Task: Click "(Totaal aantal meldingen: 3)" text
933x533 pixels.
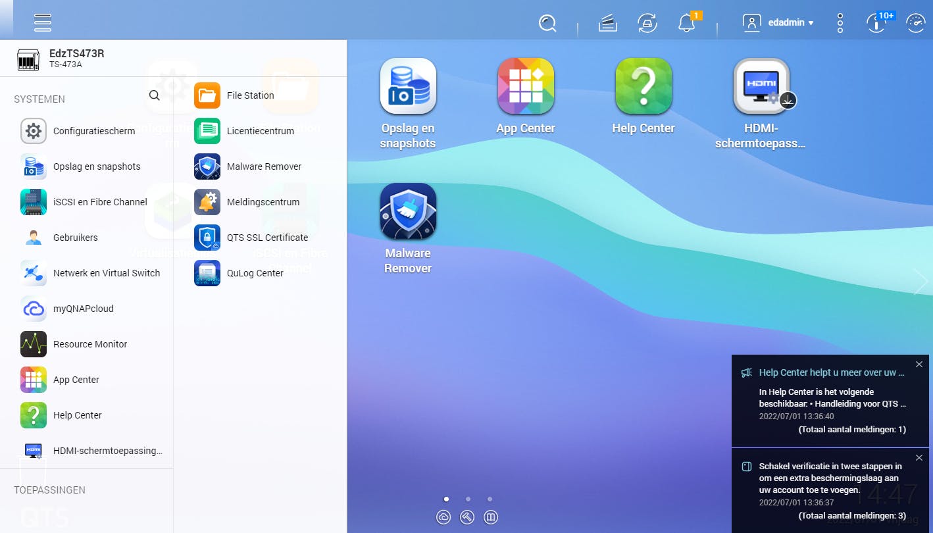Action: pyautogui.click(x=852, y=516)
